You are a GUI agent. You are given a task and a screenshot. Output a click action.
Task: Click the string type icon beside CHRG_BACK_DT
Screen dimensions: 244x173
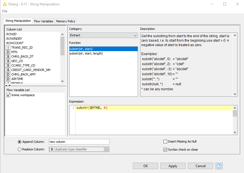pos(8,56)
